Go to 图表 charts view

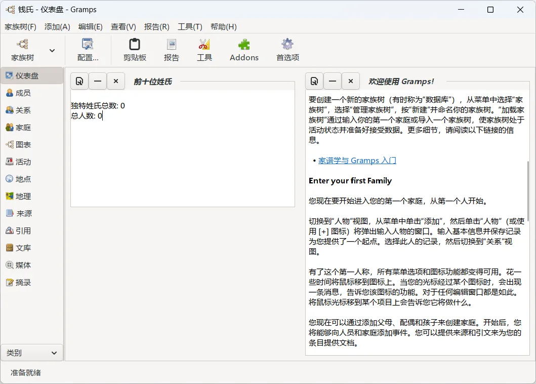32,145
